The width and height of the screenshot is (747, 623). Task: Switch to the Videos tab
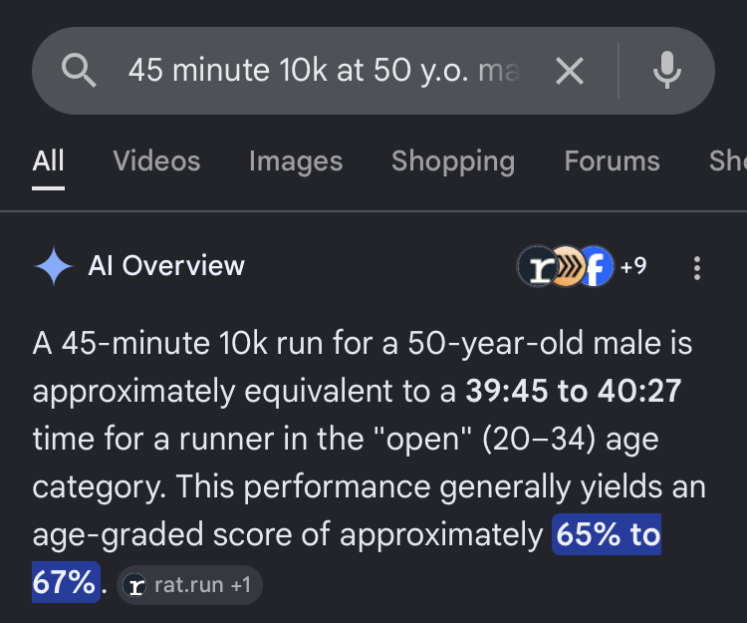(156, 160)
